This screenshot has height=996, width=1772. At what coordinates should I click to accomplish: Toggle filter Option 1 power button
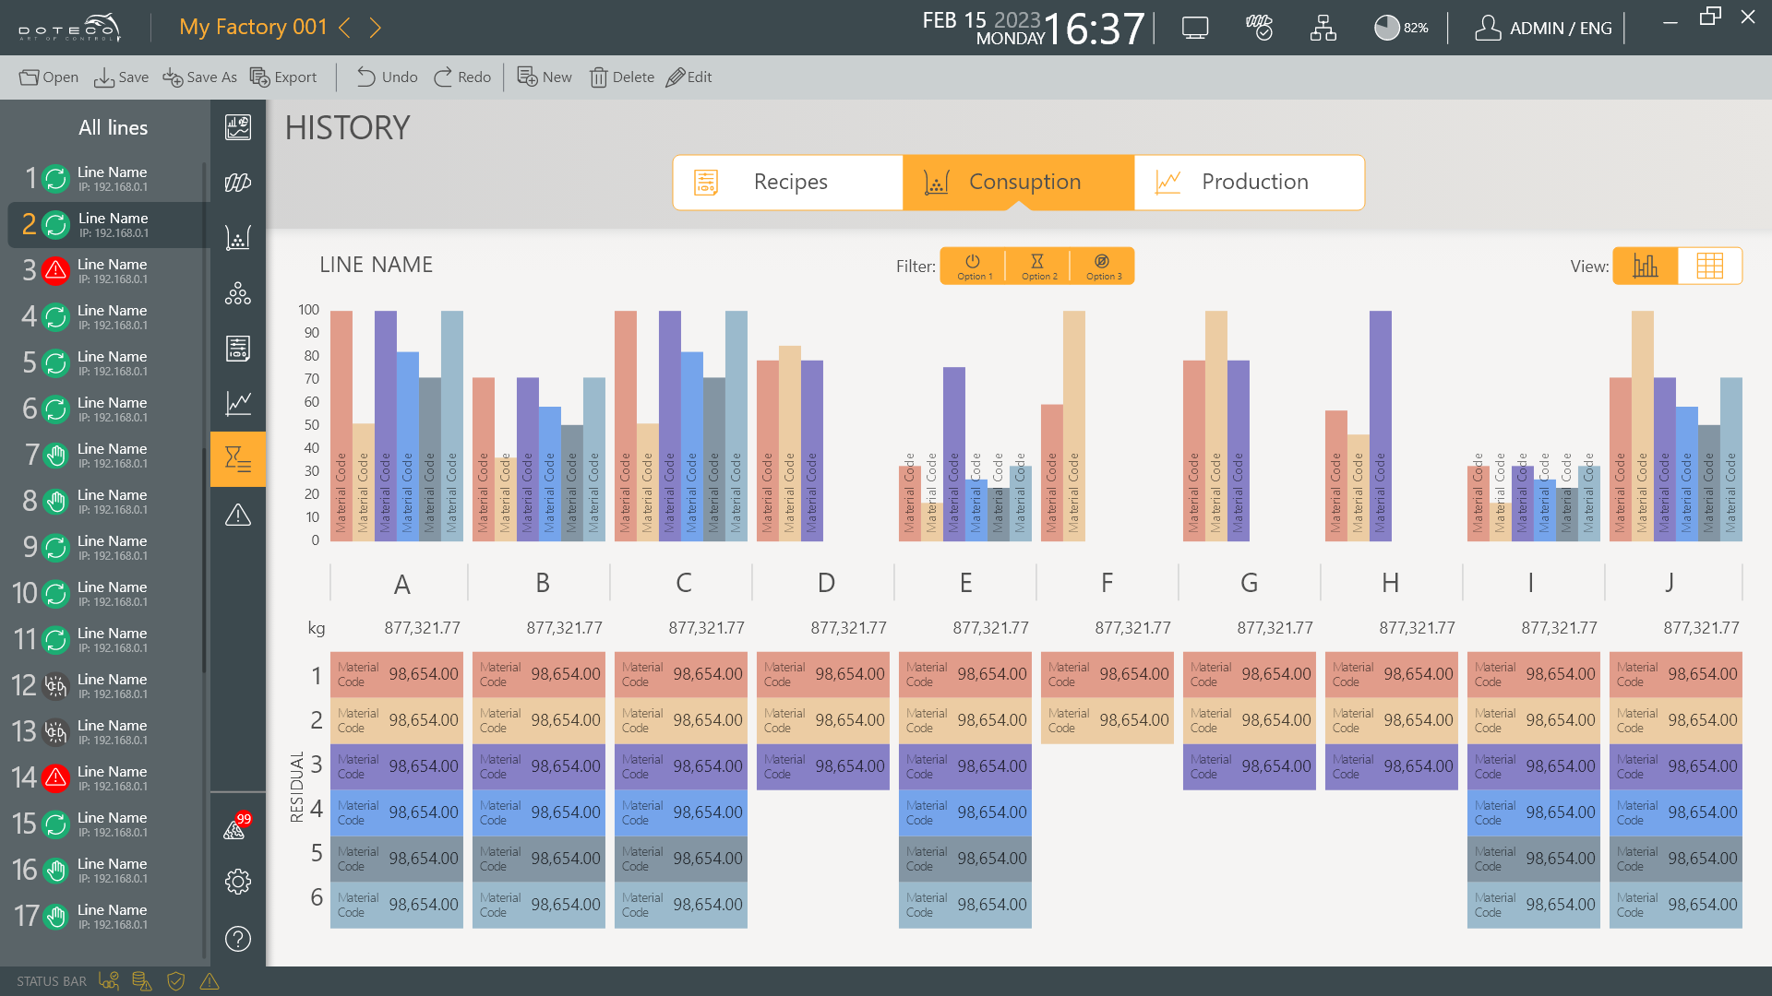pos(974,266)
